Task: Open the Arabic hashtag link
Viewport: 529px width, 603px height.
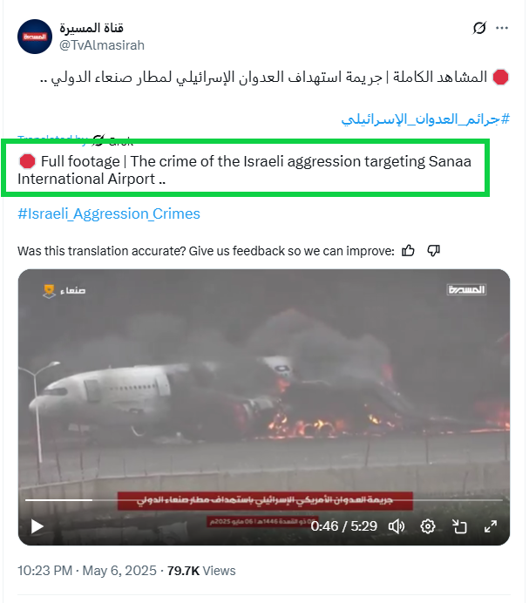Action: [x=425, y=119]
